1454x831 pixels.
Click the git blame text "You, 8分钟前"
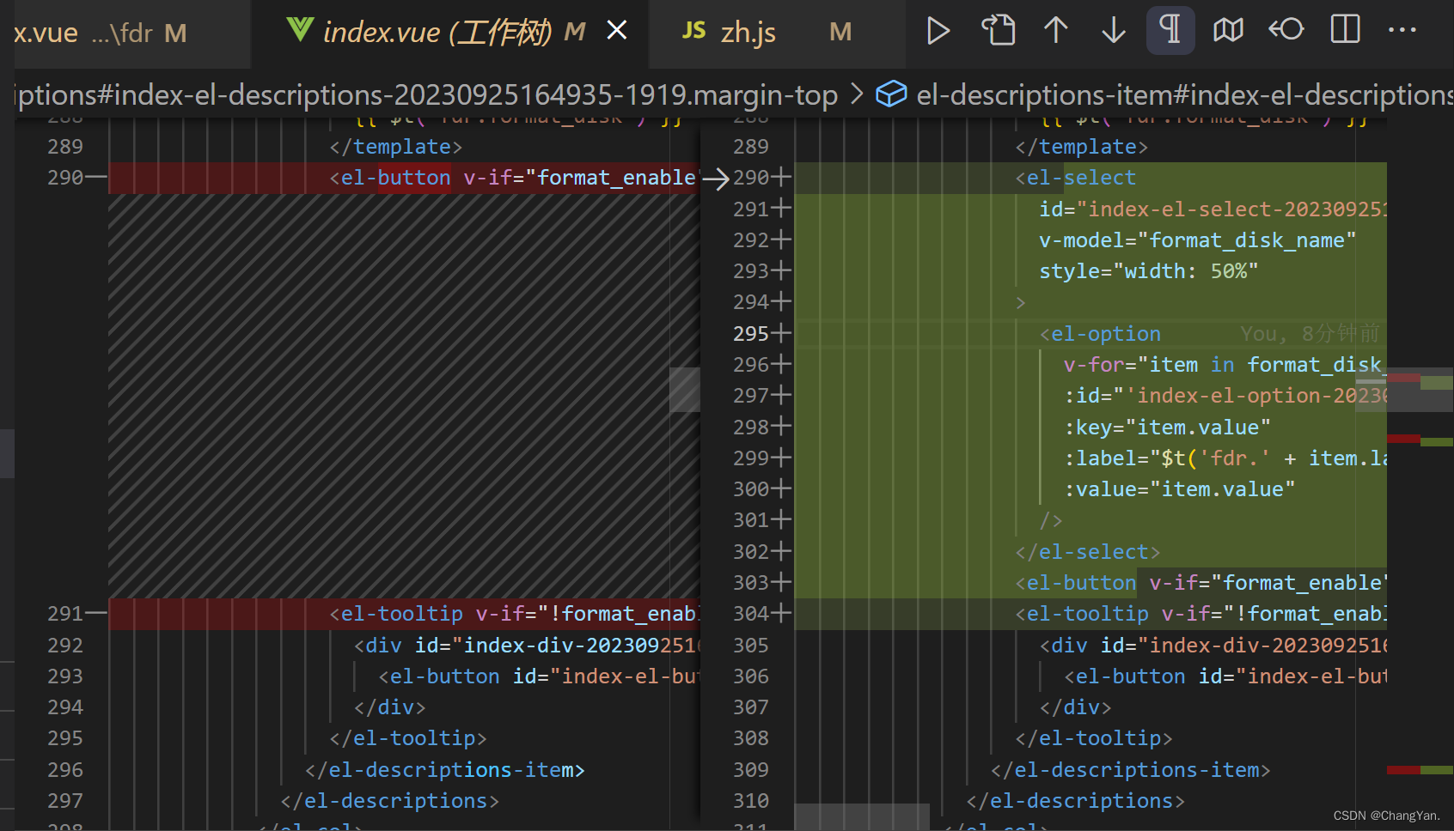(1310, 334)
